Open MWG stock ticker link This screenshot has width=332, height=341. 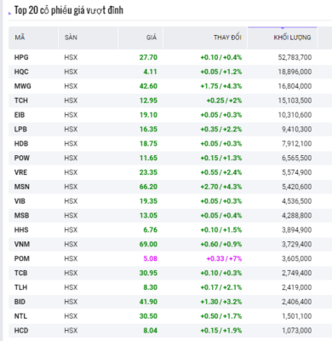click(23, 86)
